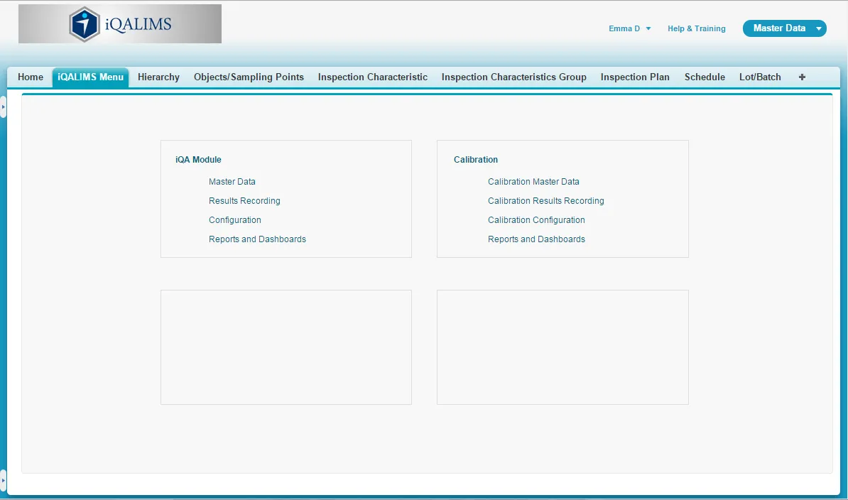This screenshot has height=500, width=848.
Task: Open Reports and Dashboards under Calibration
Action: pyautogui.click(x=536, y=239)
